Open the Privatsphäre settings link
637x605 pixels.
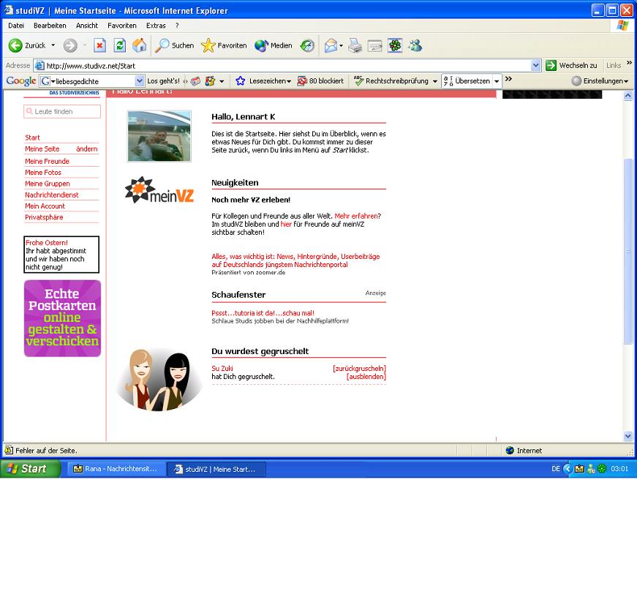44,217
